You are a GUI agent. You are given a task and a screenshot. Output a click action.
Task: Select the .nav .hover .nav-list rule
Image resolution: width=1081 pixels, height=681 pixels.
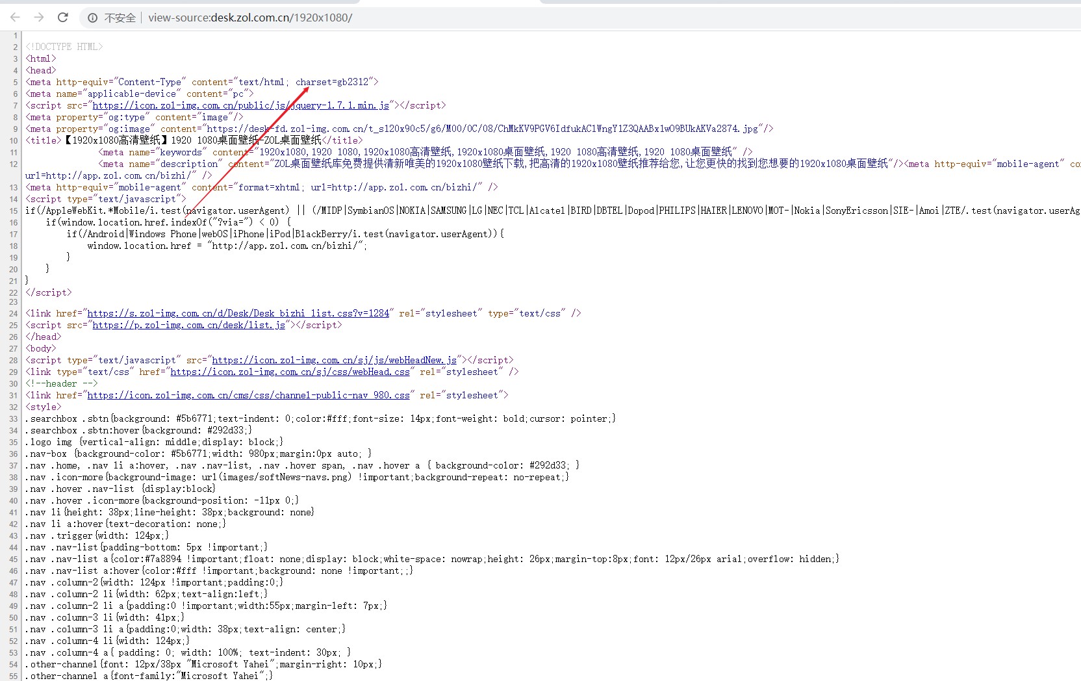(x=121, y=489)
